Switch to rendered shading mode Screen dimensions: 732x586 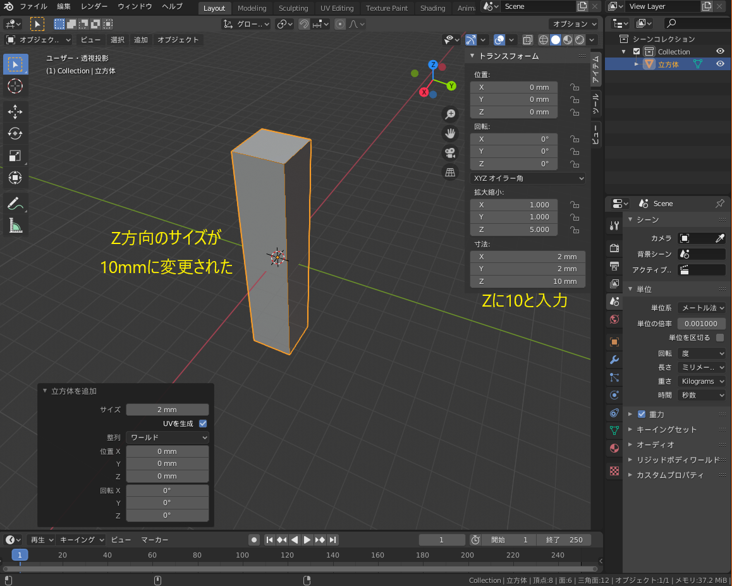tap(580, 40)
